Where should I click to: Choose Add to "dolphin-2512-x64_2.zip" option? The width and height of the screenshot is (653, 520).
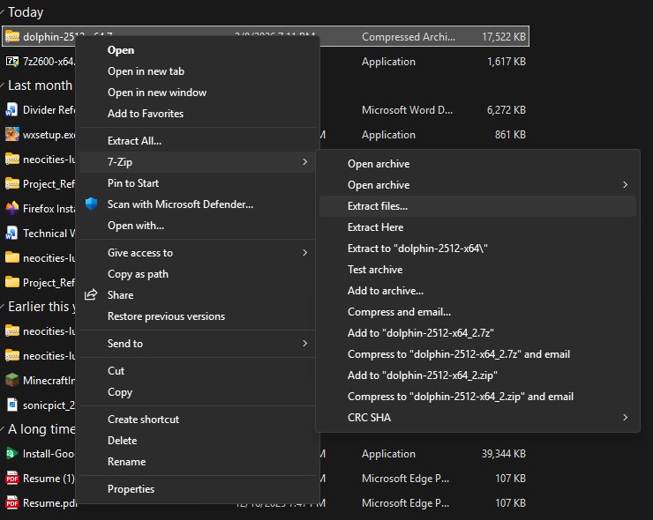tap(420, 375)
